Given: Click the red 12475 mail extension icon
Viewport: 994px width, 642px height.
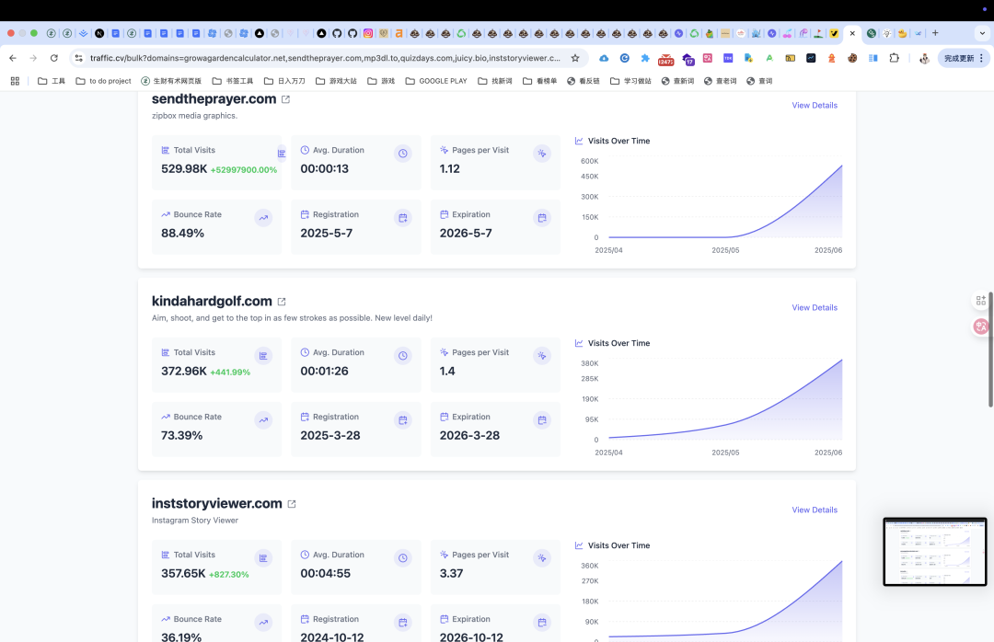Looking at the screenshot, I should pos(665,59).
